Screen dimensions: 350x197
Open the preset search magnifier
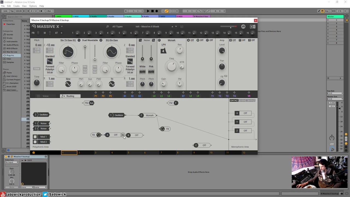tap(107, 27)
